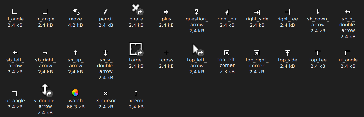
Task: Select the pencil cursor icon
Action: [x=106, y=12]
